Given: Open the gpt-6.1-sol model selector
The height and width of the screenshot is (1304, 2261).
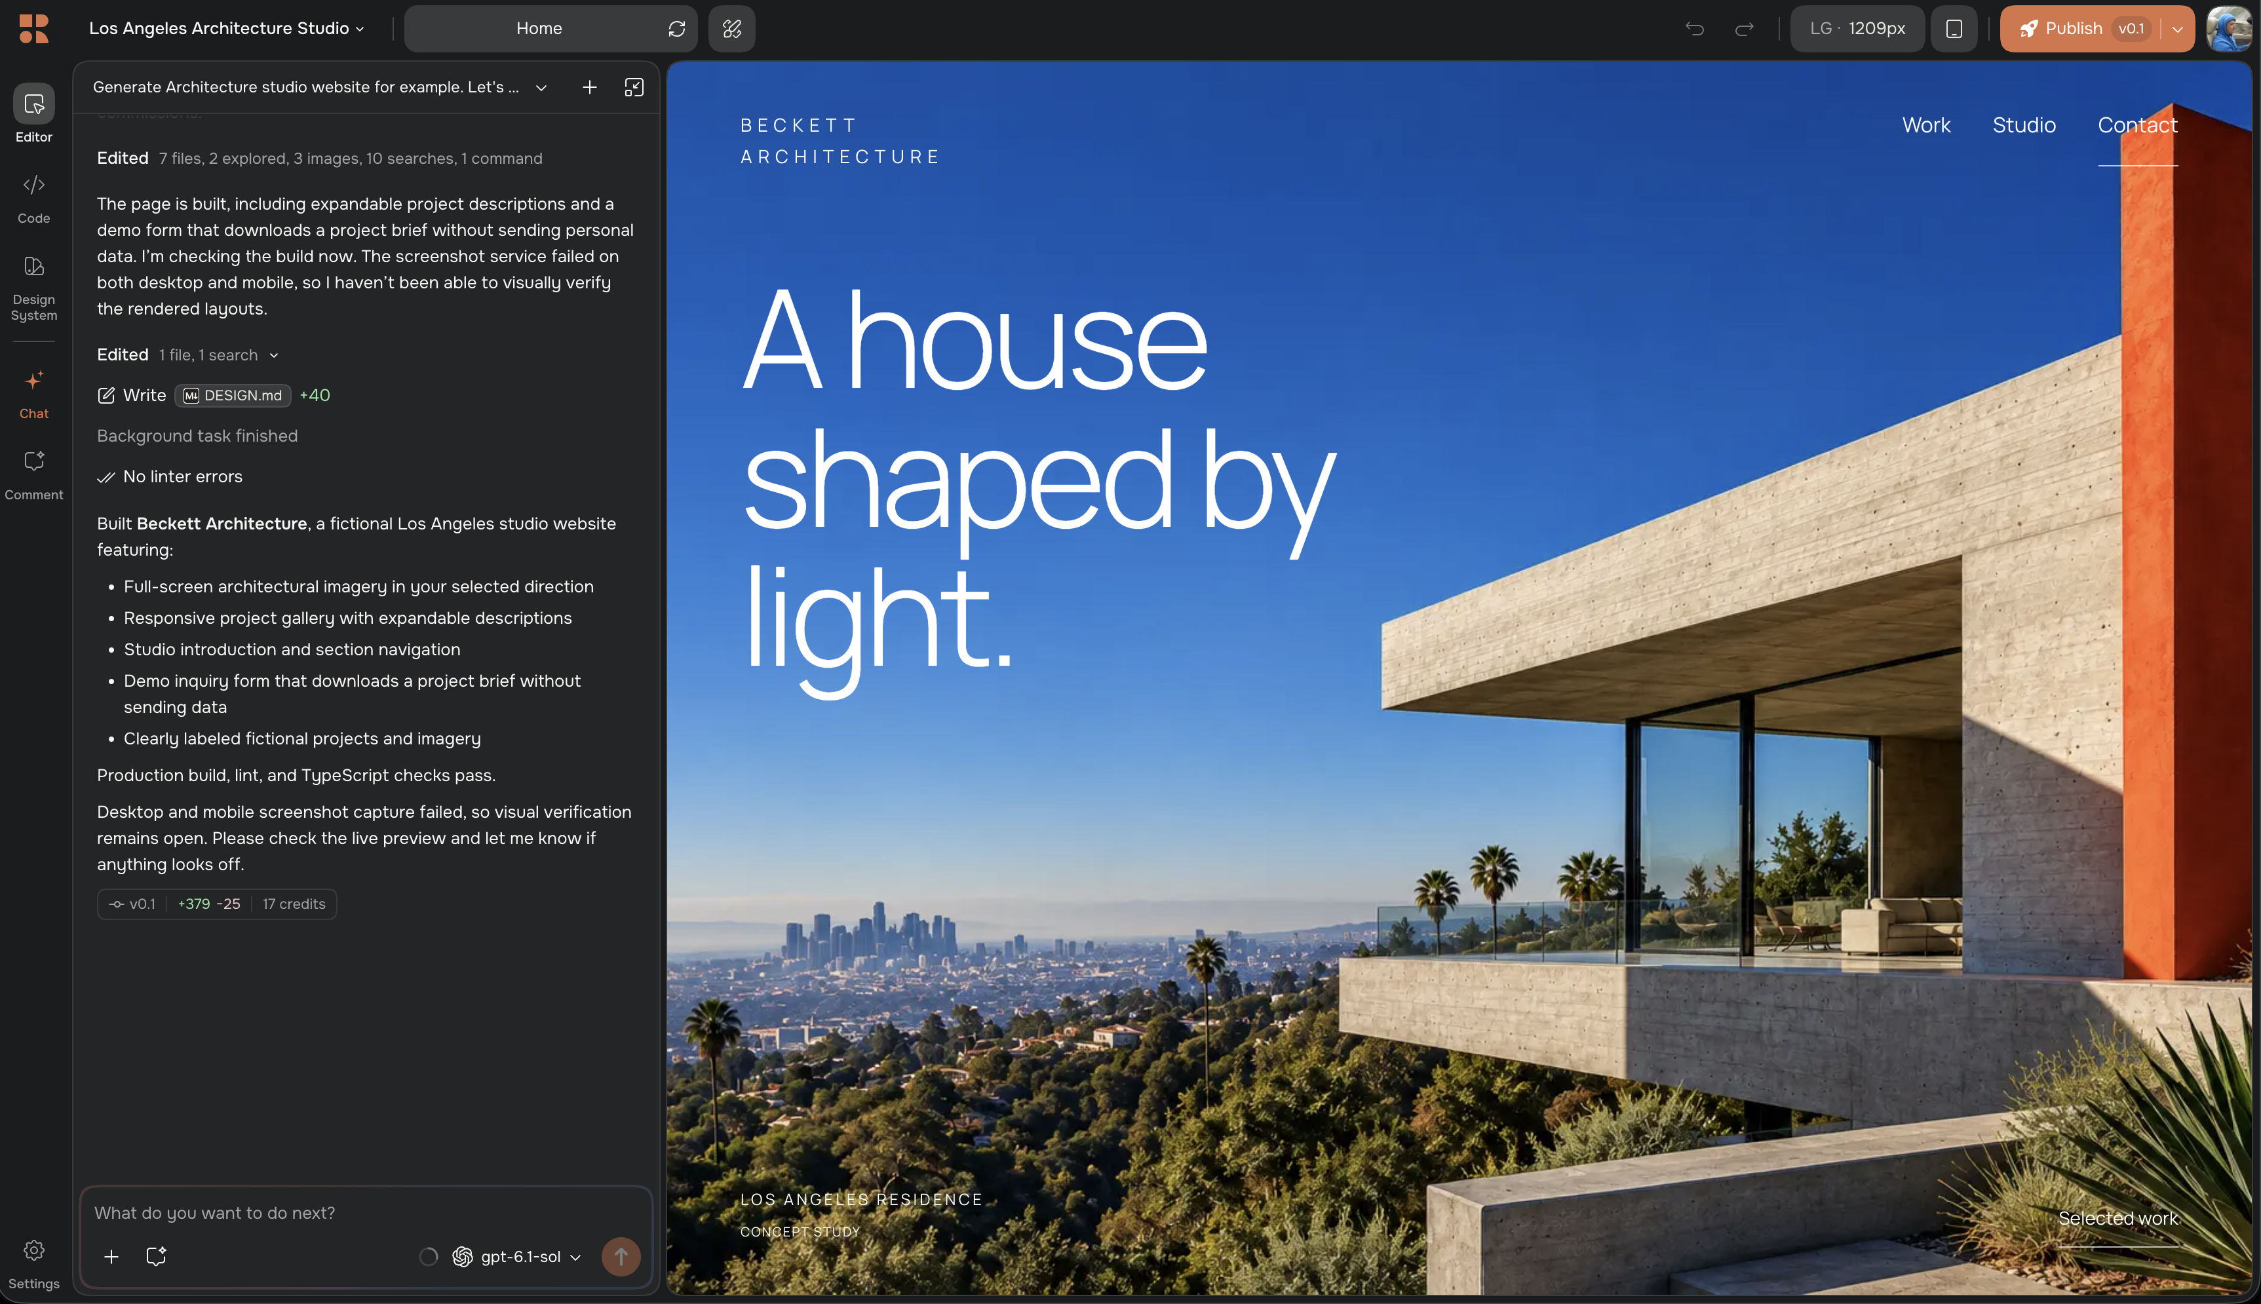Looking at the screenshot, I should 516,1257.
